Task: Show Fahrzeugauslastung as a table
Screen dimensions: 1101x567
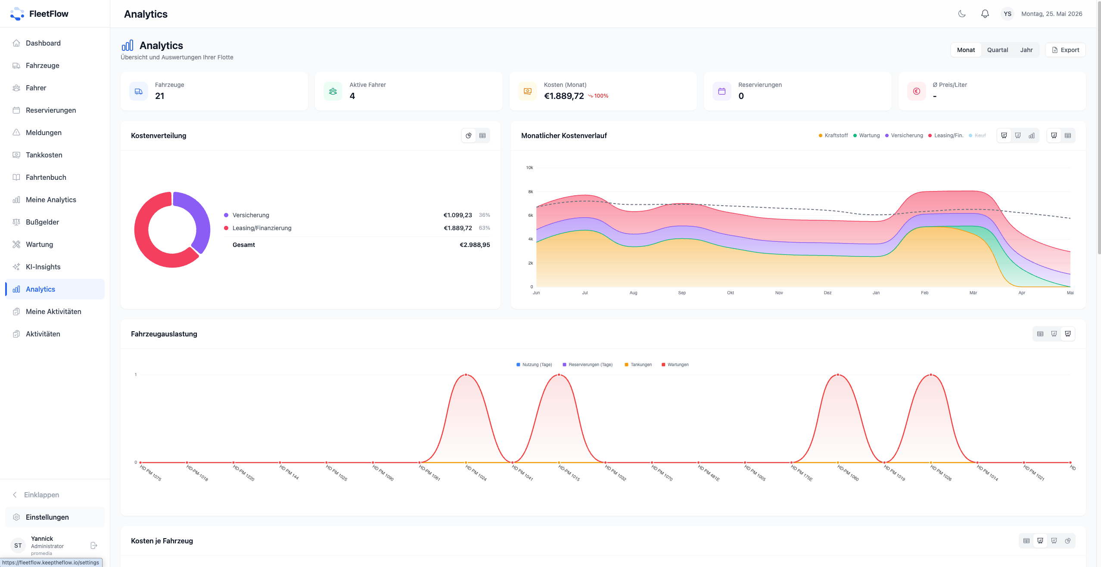Action: pyautogui.click(x=1040, y=334)
